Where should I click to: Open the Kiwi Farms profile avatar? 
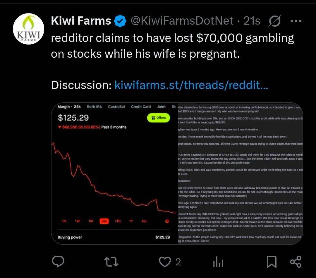pyautogui.click(x=28, y=29)
